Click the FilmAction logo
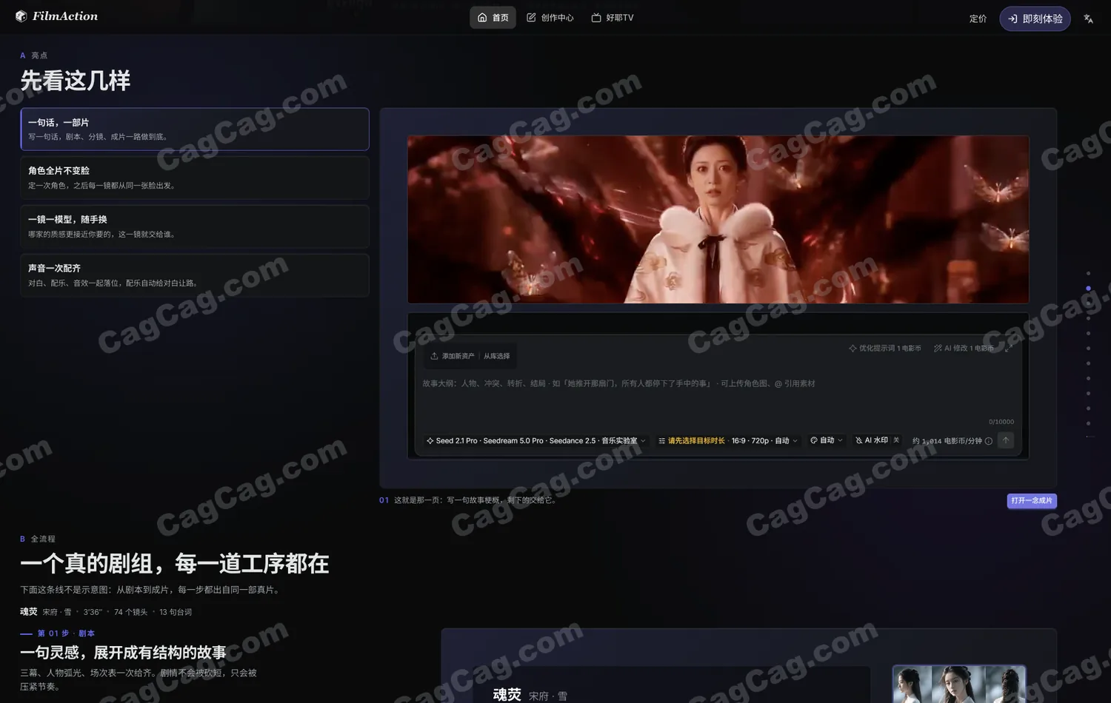Screen dimensions: 1111x703 click(x=56, y=16)
